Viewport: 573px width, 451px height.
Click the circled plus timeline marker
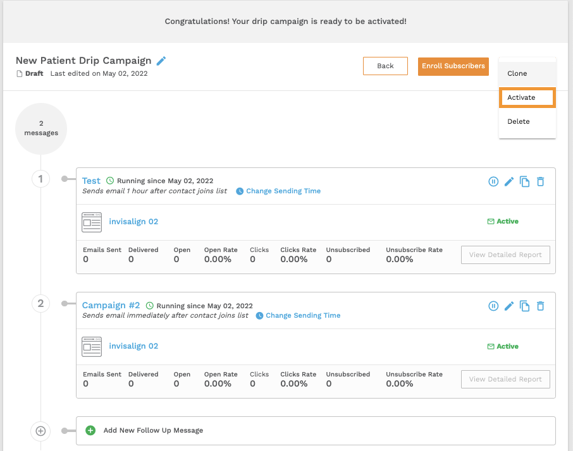pos(40,431)
